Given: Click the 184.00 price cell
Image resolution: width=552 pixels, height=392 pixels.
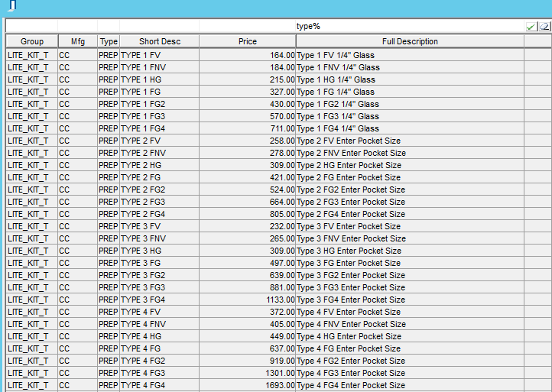Looking at the screenshot, I should (x=248, y=67).
